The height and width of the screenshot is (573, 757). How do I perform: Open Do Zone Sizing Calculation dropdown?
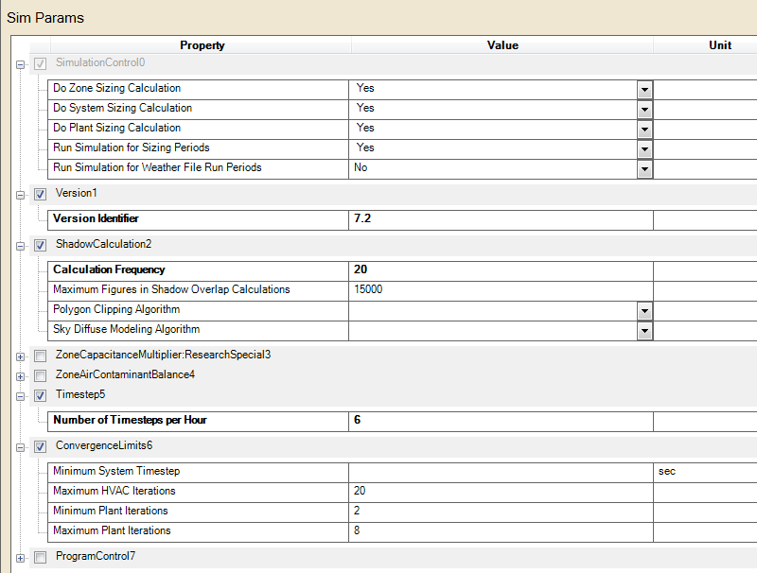644,90
